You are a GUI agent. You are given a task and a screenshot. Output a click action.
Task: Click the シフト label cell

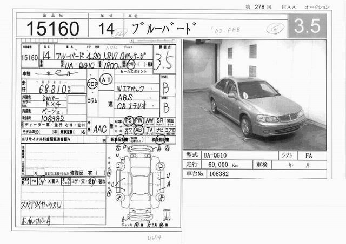coord(287,155)
